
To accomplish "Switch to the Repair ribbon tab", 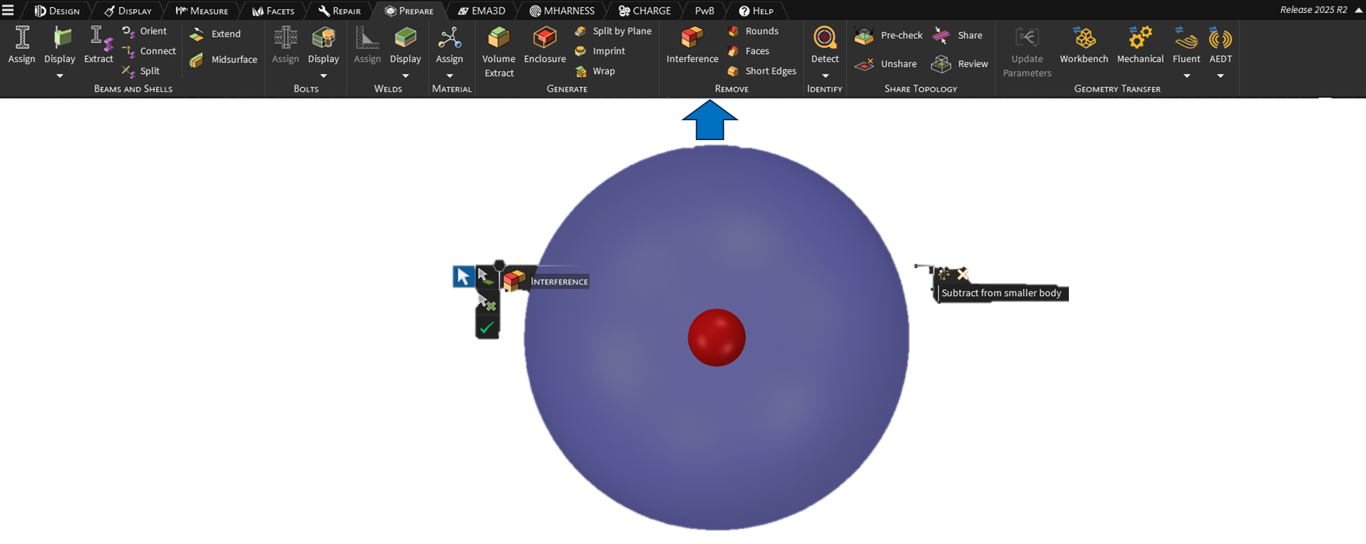I will 340,11.
